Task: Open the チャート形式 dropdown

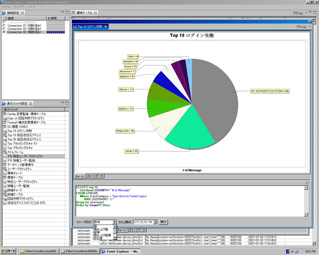Action: click(114, 222)
